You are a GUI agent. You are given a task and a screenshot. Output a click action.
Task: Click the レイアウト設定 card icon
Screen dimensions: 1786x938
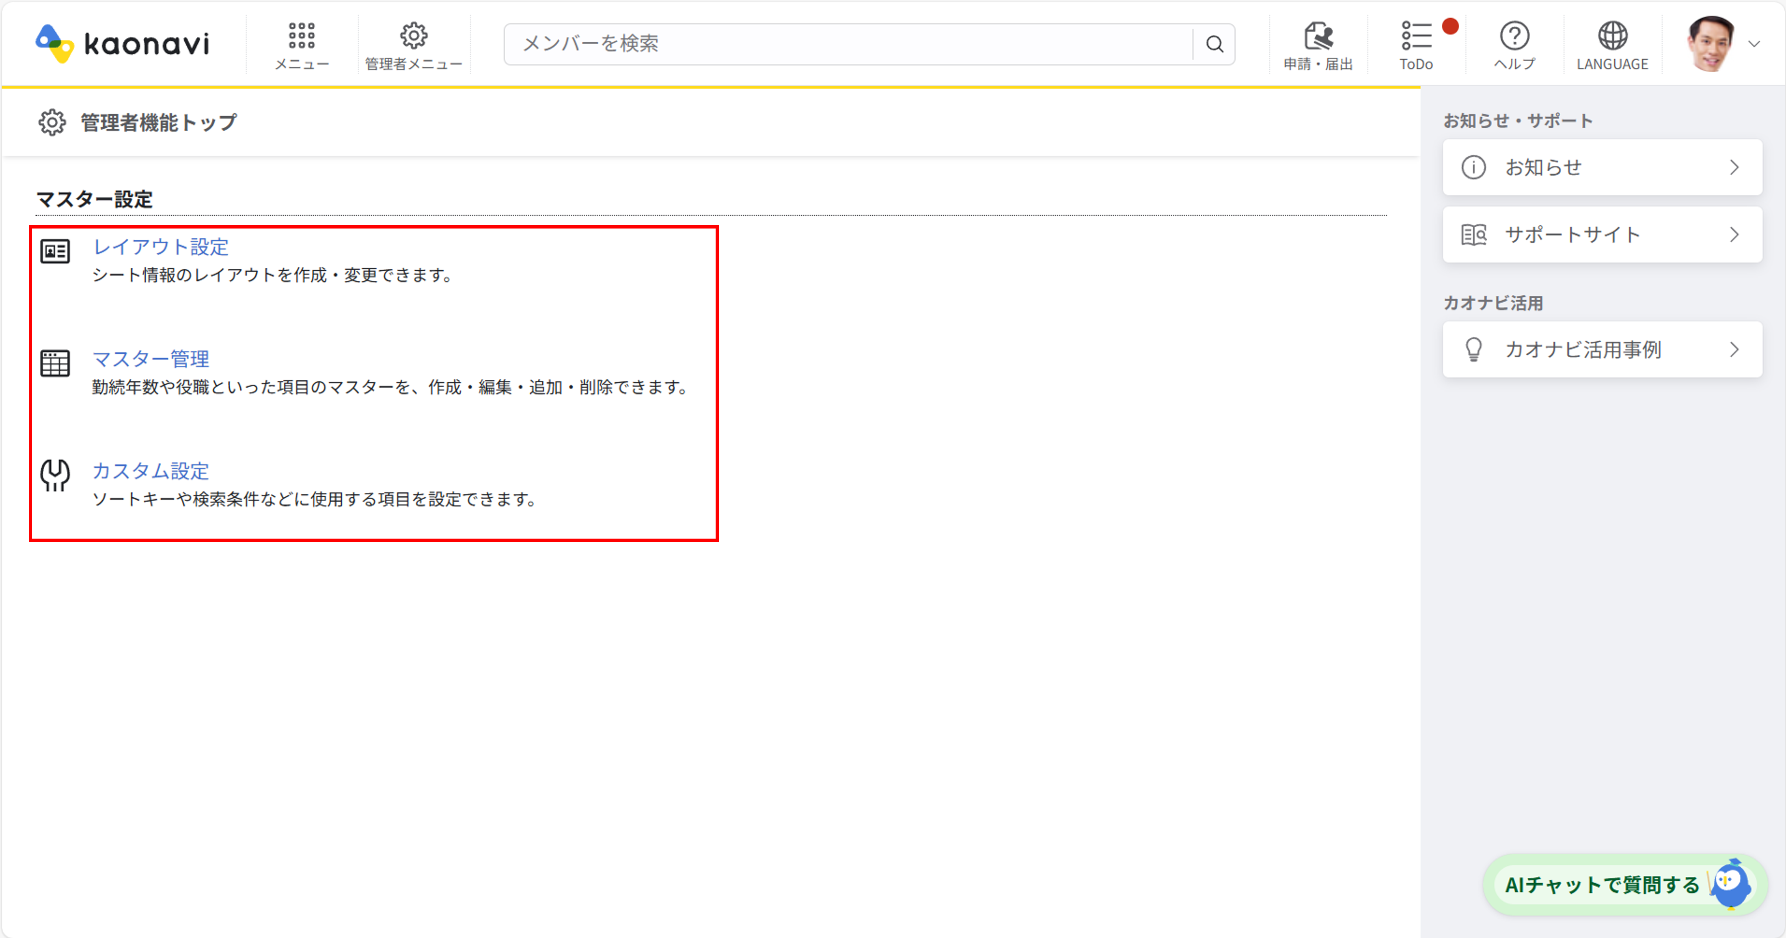tap(55, 251)
